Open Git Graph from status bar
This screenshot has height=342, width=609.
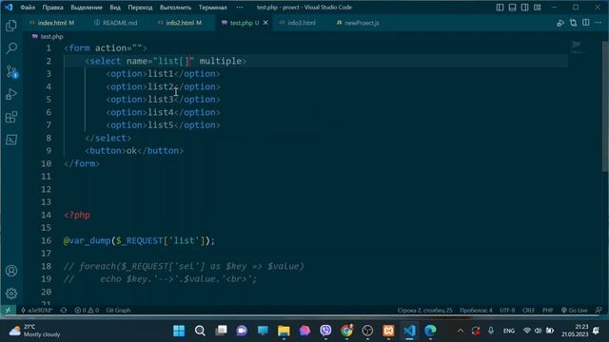[x=118, y=311]
